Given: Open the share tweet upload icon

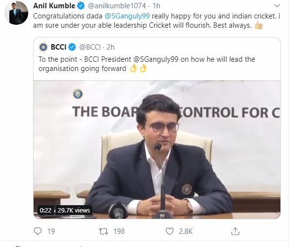Looking at the screenshot, I should click(x=235, y=231).
